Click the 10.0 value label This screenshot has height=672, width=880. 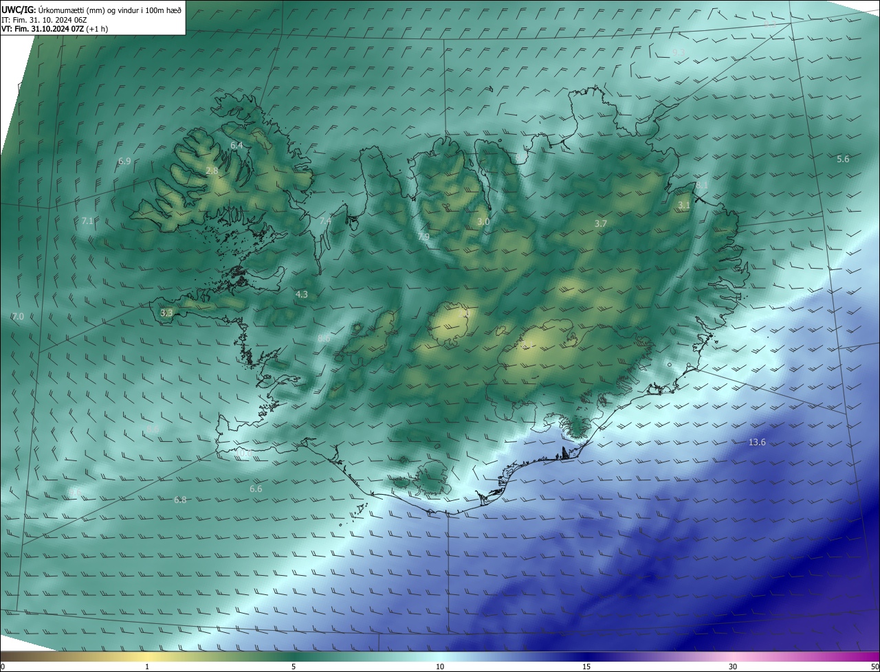pyautogui.click(x=241, y=454)
